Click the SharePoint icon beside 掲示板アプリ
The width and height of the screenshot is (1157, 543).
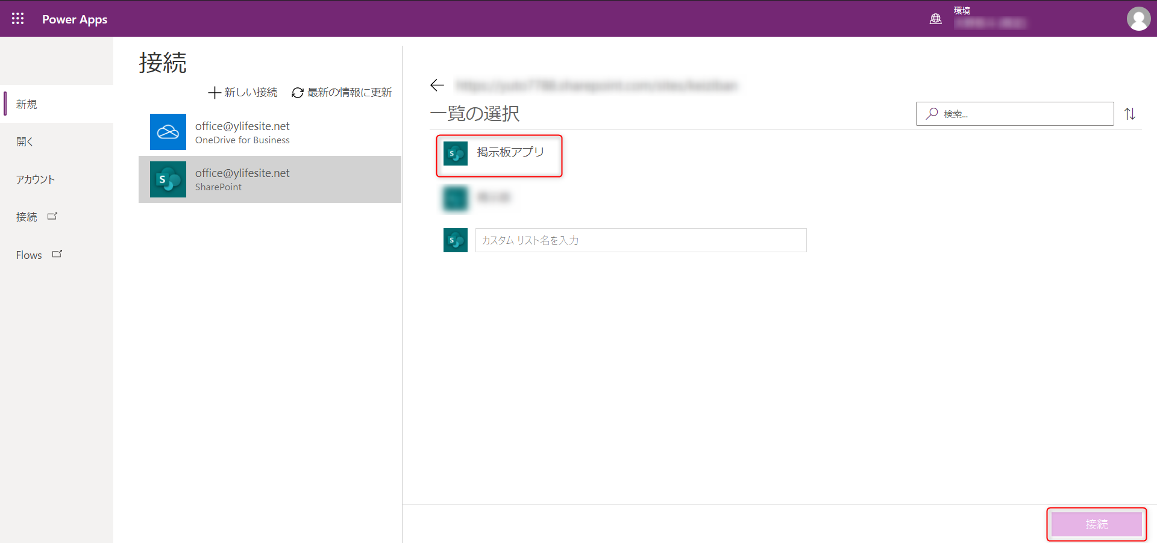pos(456,154)
